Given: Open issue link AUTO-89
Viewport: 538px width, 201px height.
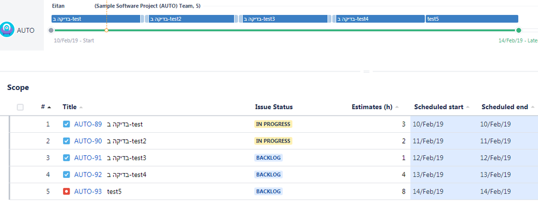Looking at the screenshot, I should pyautogui.click(x=88, y=124).
